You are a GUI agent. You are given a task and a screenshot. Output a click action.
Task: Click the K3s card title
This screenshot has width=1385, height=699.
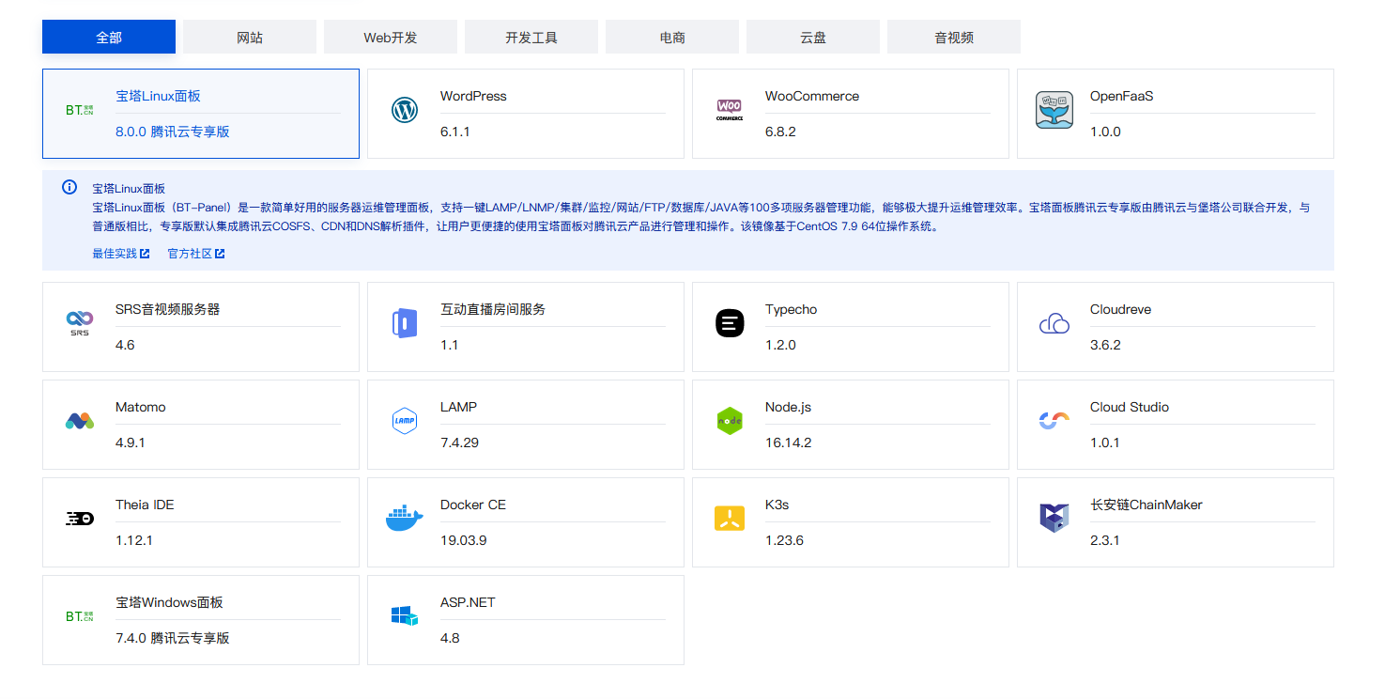pyautogui.click(x=777, y=505)
